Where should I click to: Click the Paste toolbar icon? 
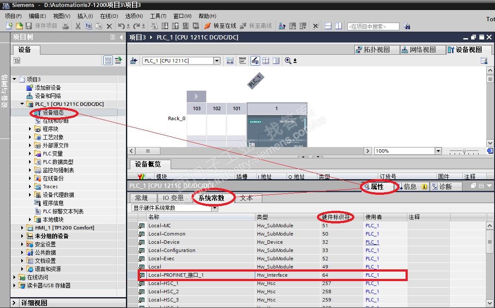click(x=99, y=26)
